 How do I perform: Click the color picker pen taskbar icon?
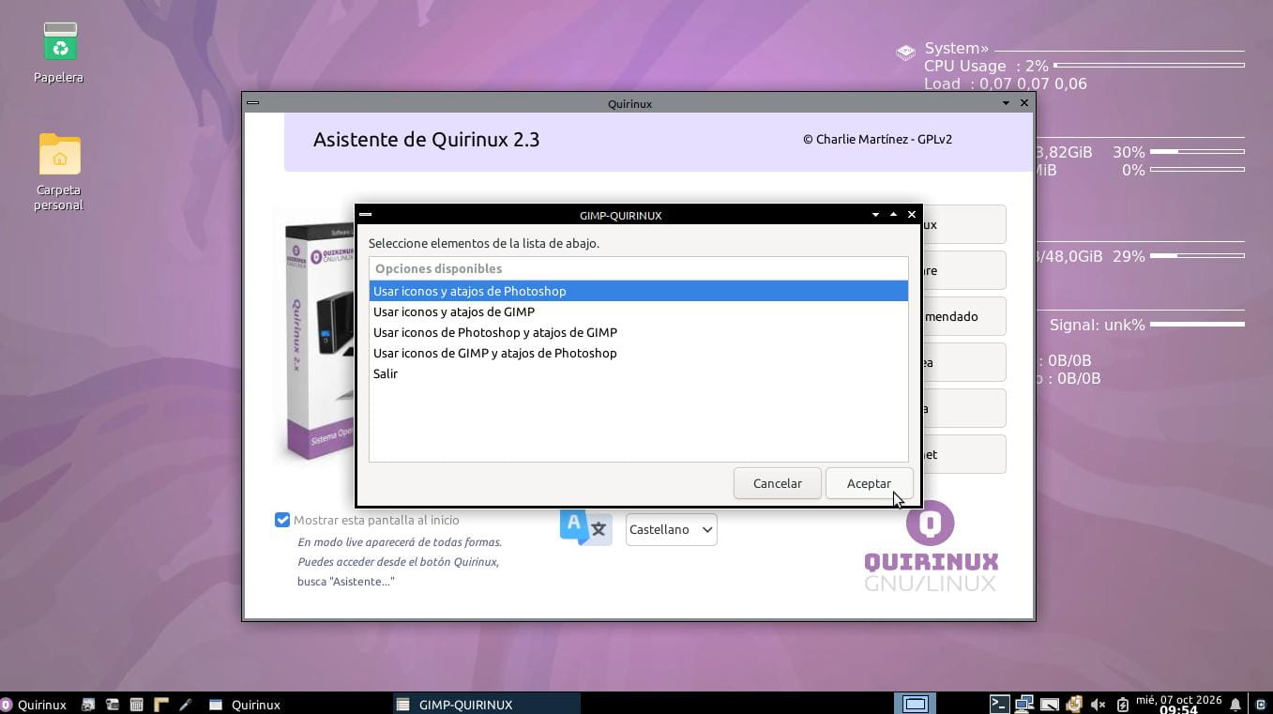pyautogui.click(x=185, y=704)
